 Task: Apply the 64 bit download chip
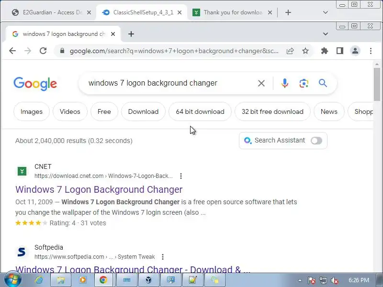point(200,111)
